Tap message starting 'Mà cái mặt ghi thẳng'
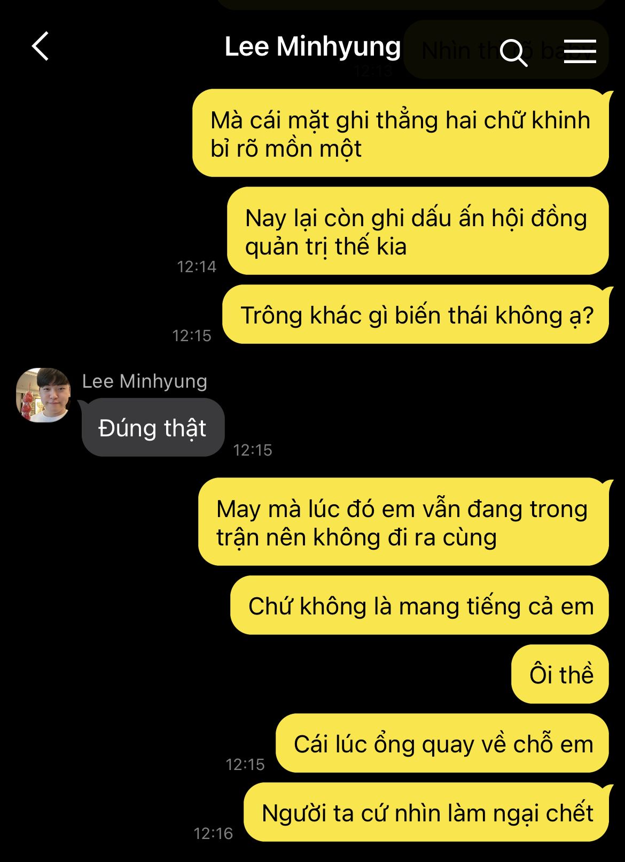This screenshot has width=625, height=862. (x=401, y=133)
